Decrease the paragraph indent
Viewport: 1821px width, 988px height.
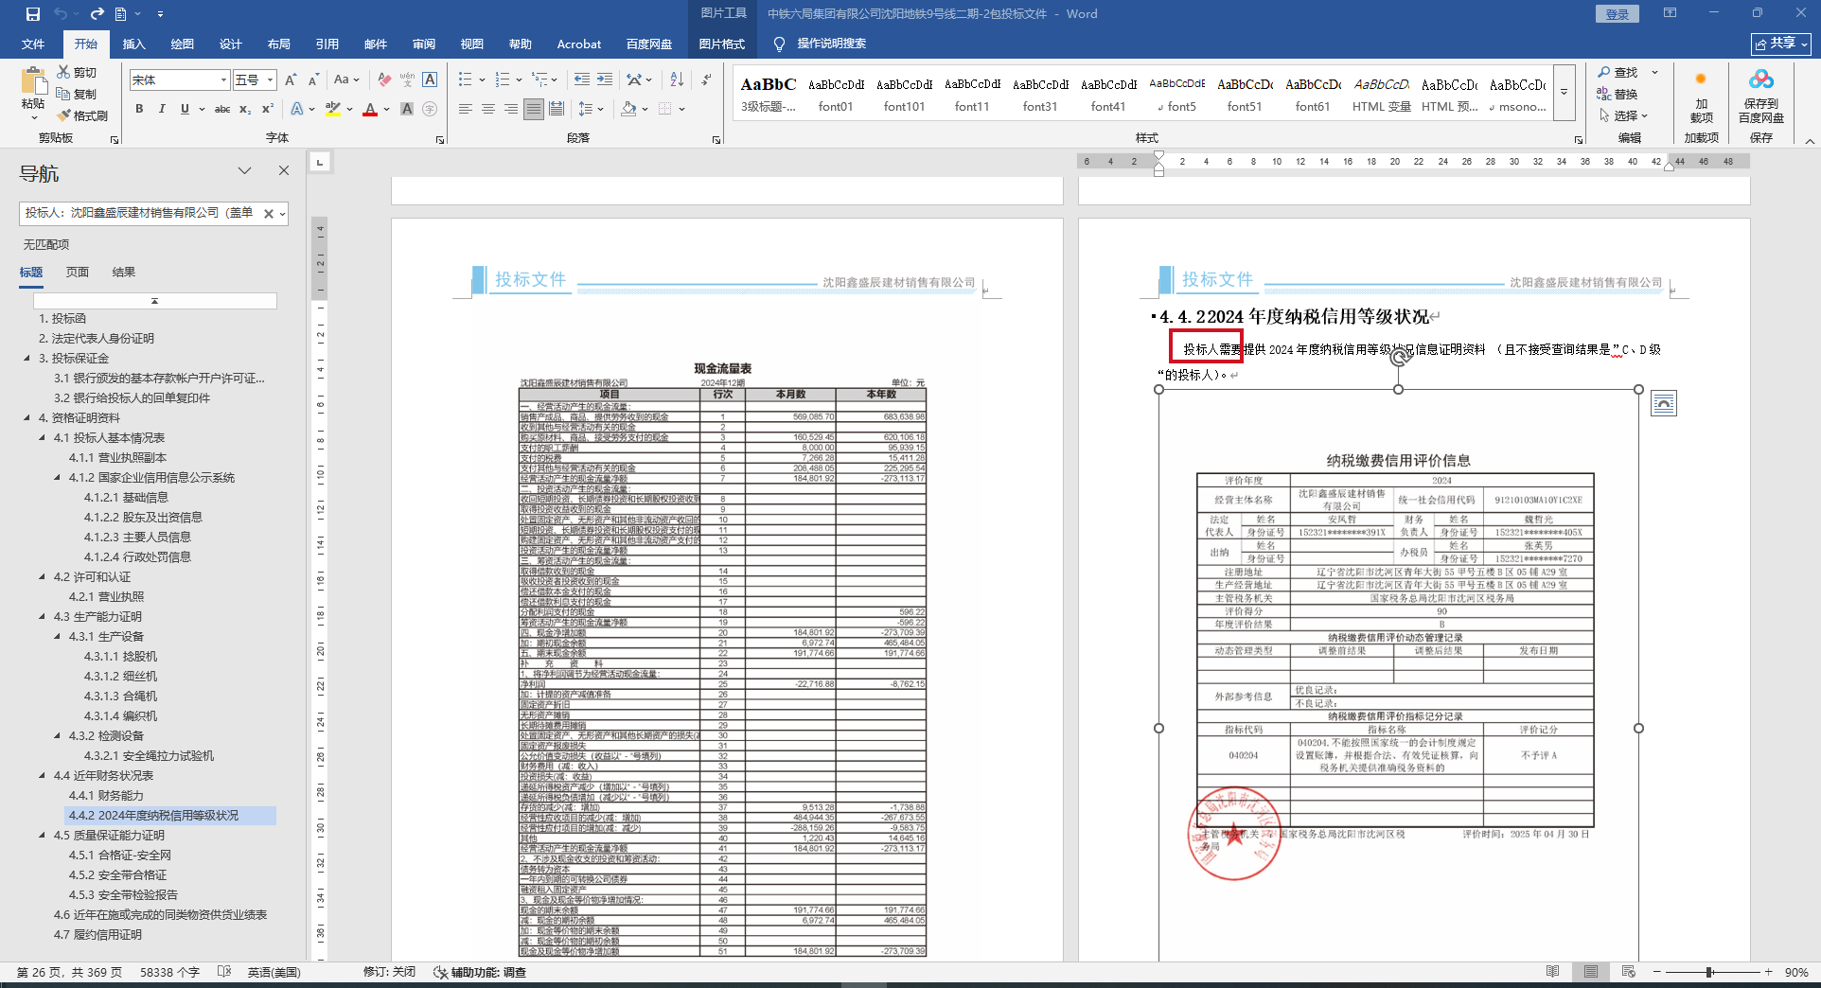[x=582, y=80]
